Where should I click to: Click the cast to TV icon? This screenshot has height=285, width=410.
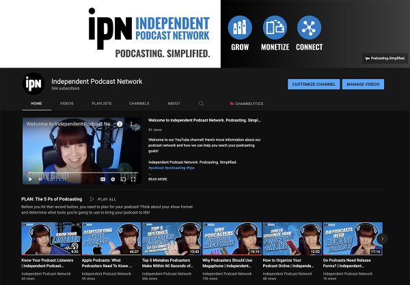pyautogui.click(x=123, y=179)
